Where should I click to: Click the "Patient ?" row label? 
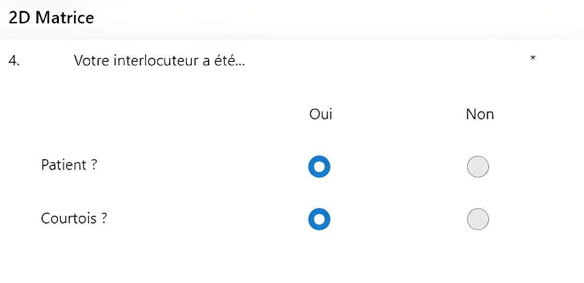[x=69, y=165]
